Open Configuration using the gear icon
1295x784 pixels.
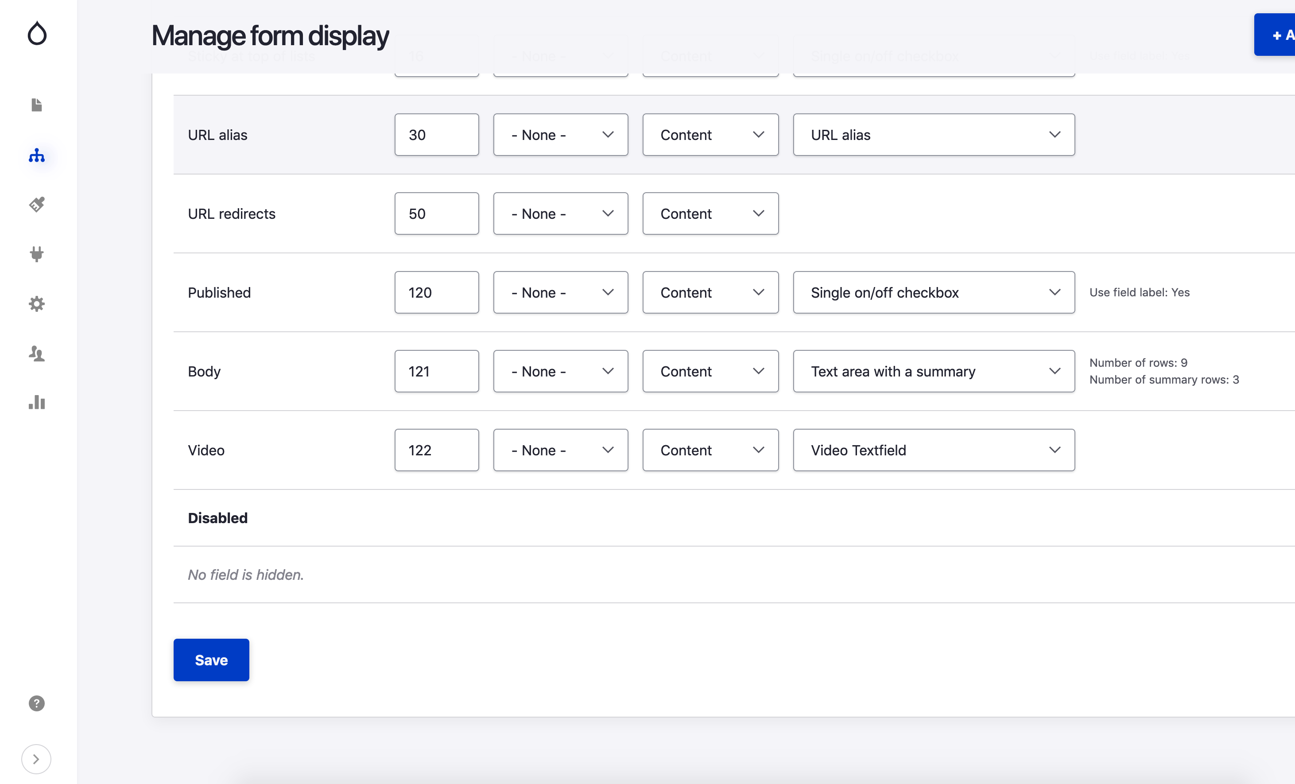[x=36, y=303]
